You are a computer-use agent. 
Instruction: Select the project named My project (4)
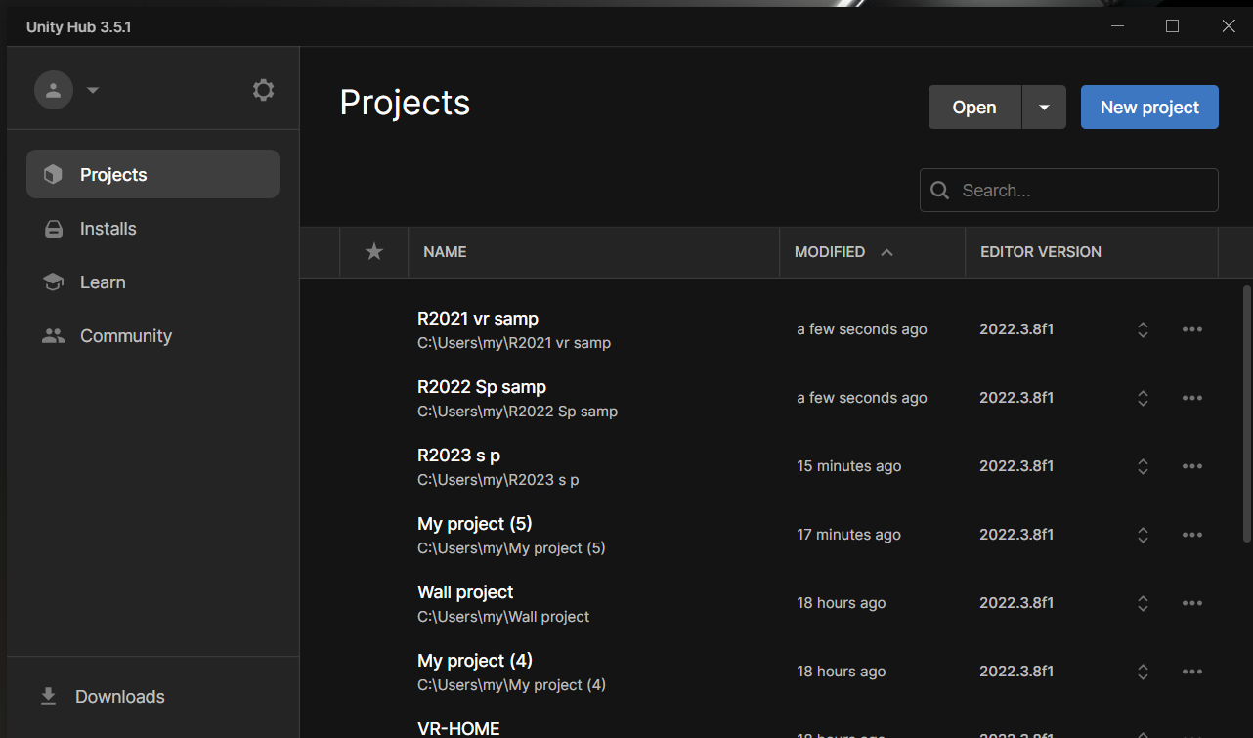tap(475, 661)
